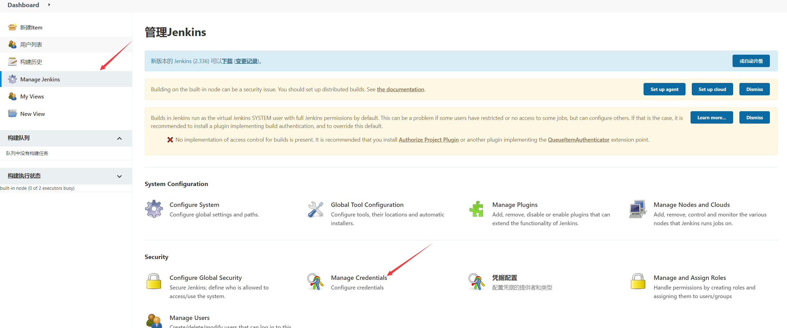The image size is (787, 328).
Task: Click the New View folder icon
Action: [12, 114]
